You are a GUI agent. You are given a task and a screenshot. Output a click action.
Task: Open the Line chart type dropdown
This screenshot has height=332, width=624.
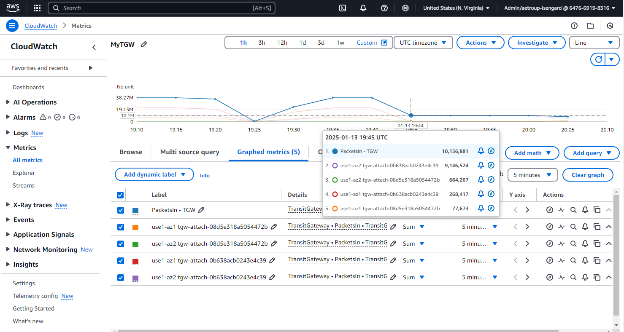[594, 43]
